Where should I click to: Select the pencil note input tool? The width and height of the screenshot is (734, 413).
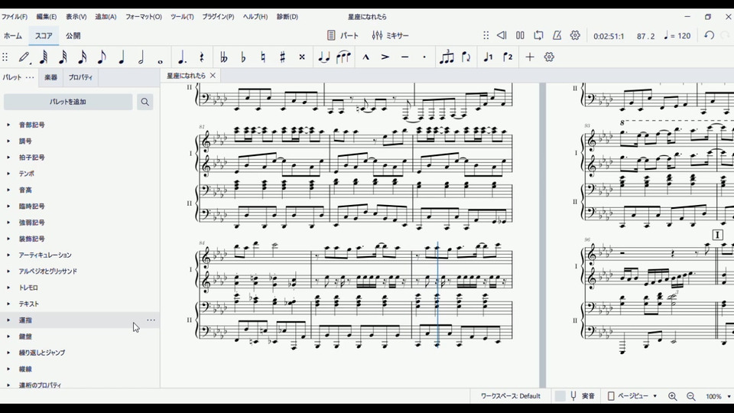24,57
